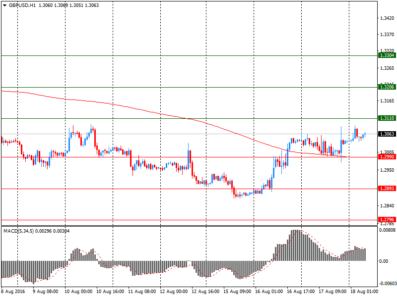Click the current price 1.3063 label
The height and width of the screenshot is (297, 397).
[x=387, y=134]
